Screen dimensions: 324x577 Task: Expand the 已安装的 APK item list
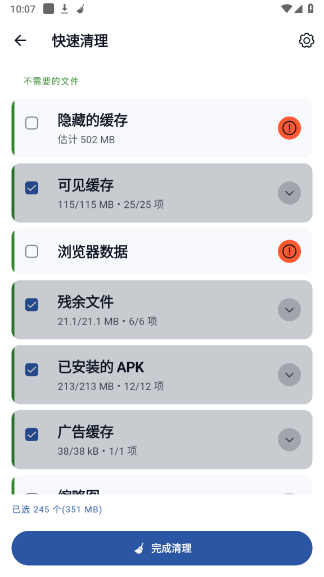point(290,375)
